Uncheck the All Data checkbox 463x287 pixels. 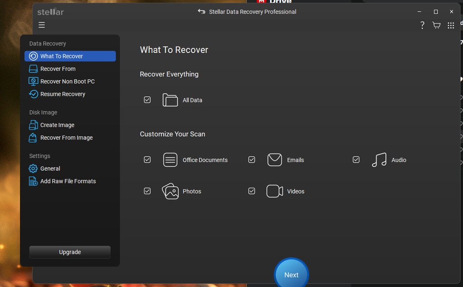(147, 100)
